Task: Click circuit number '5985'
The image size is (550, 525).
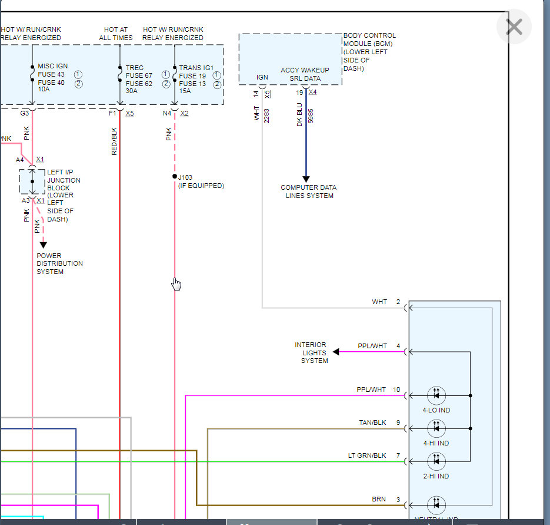Action: (311, 116)
